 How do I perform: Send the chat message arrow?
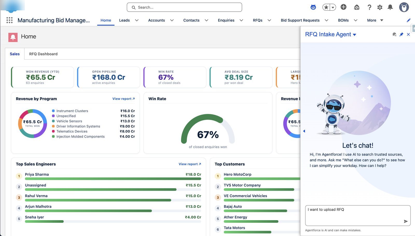coord(406,221)
